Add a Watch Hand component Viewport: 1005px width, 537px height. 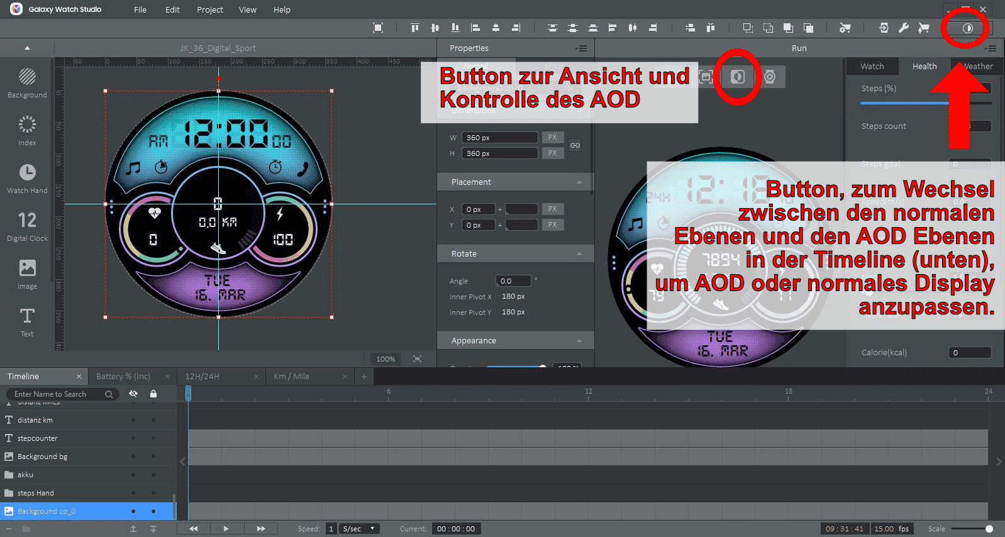pyautogui.click(x=27, y=179)
